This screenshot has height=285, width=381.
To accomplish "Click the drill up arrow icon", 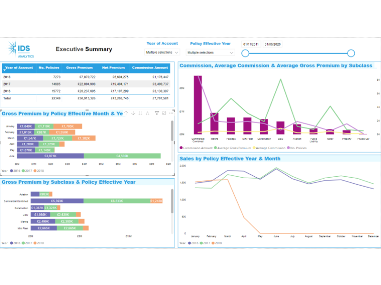I will 126,113.
